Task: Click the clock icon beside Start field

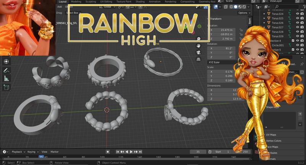Action: (x=210, y=152)
